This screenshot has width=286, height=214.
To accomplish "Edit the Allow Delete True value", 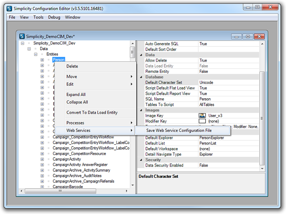I will pos(229,61).
